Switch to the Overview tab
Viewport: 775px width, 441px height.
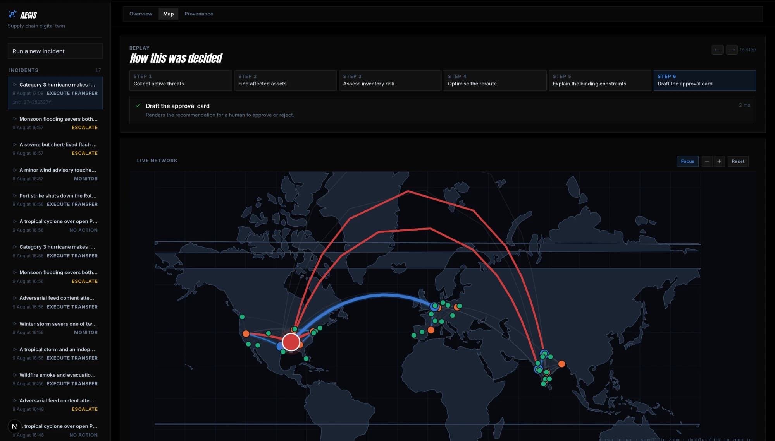click(x=141, y=14)
